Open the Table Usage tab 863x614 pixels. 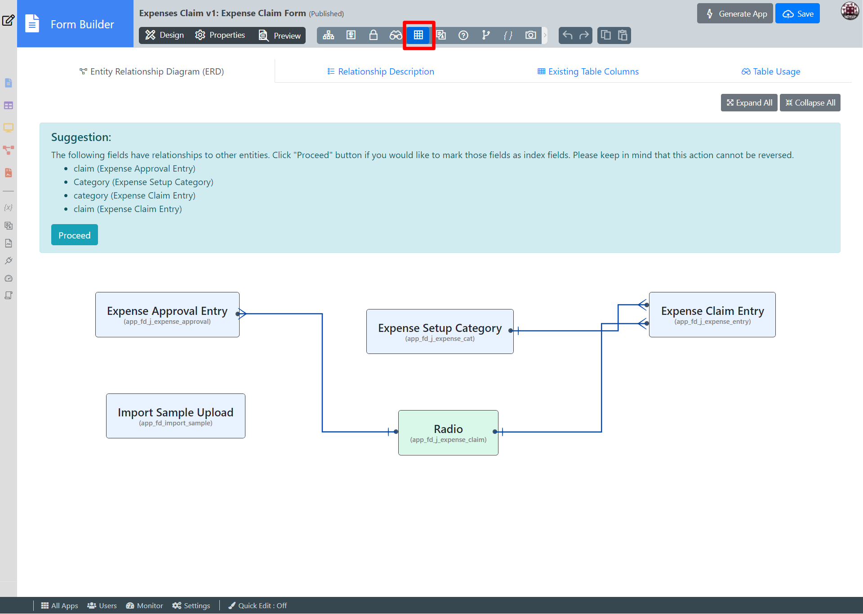(x=770, y=71)
